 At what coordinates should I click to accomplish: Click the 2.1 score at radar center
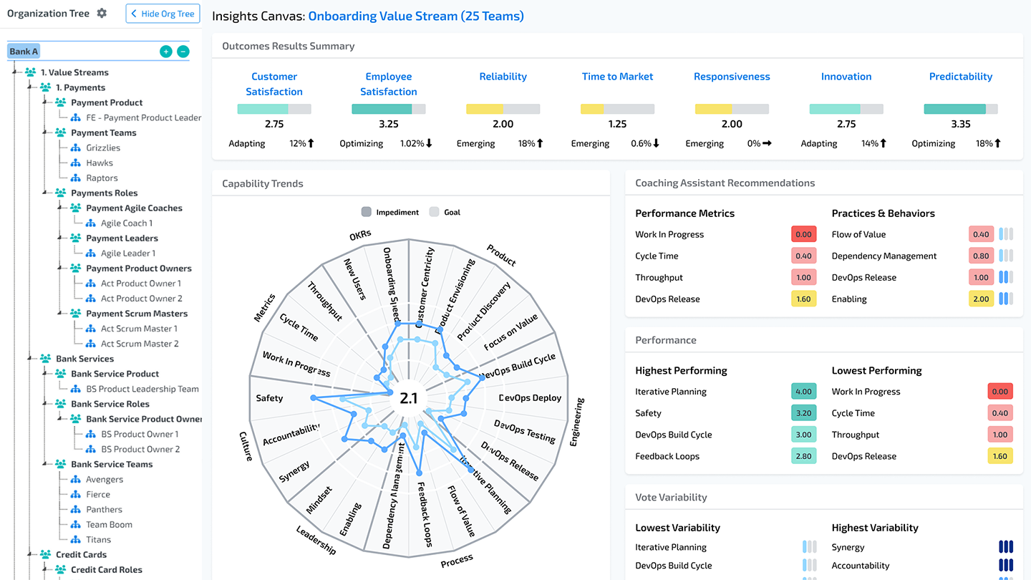pos(408,399)
